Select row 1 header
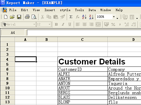 pyautogui.click(x=8, y=45)
